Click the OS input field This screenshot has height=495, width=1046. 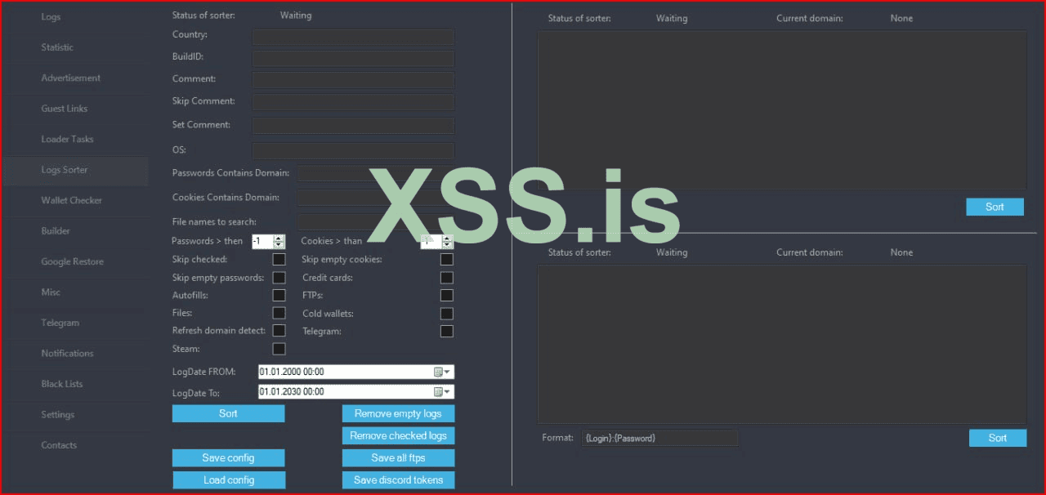(x=353, y=151)
